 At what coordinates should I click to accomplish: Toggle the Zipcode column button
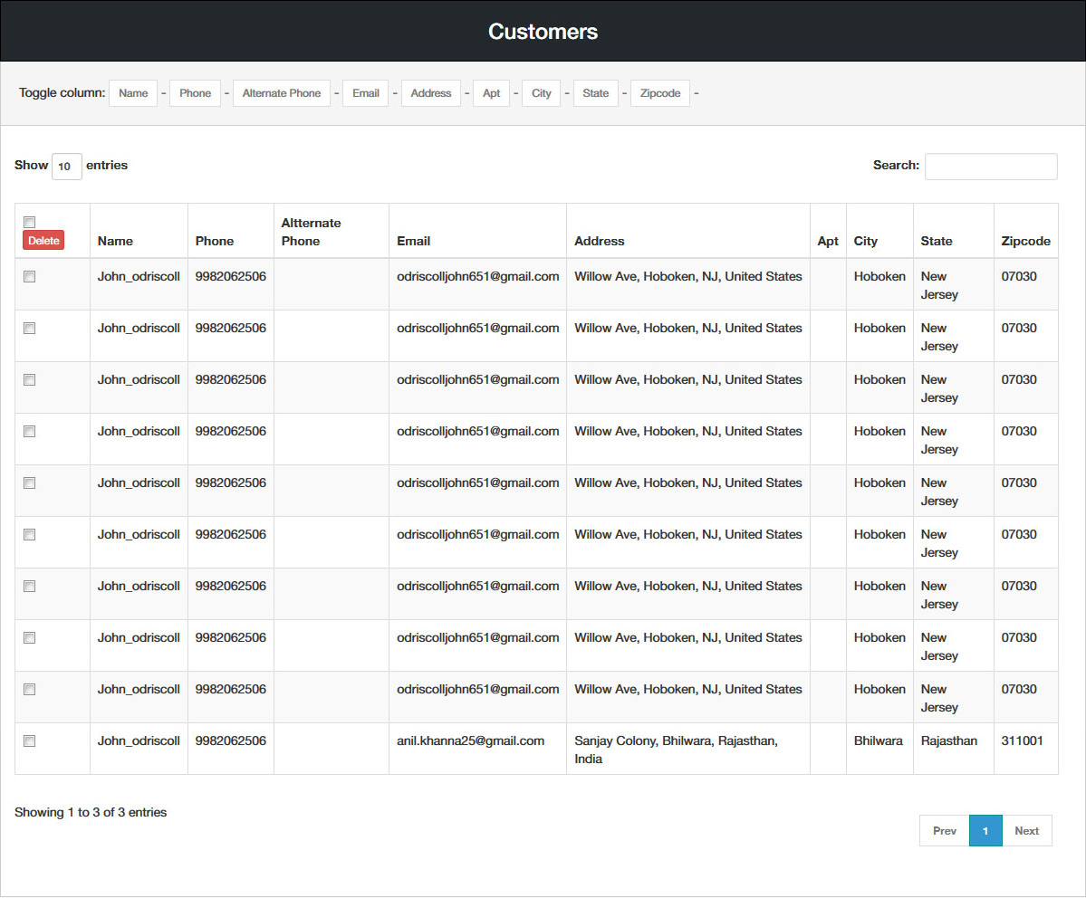(x=660, y=93)
